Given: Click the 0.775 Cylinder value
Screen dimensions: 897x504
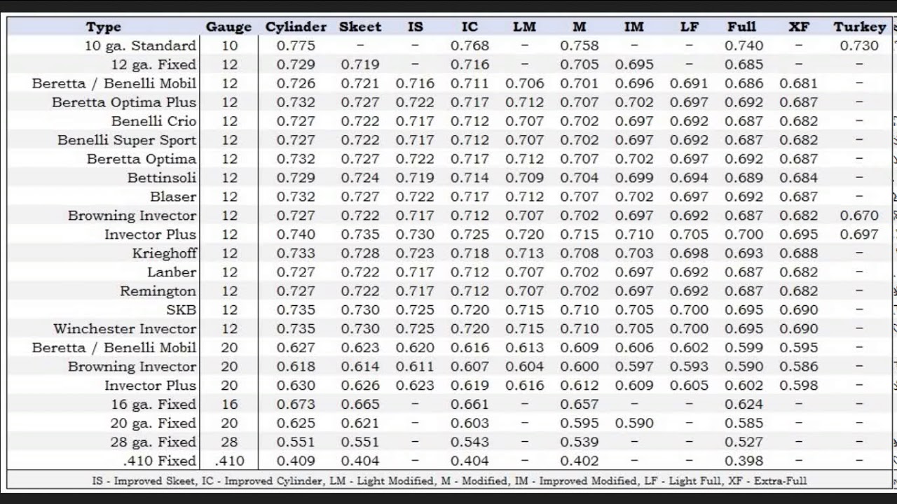Looking at the screenshot, I should [x=296, y=45].
